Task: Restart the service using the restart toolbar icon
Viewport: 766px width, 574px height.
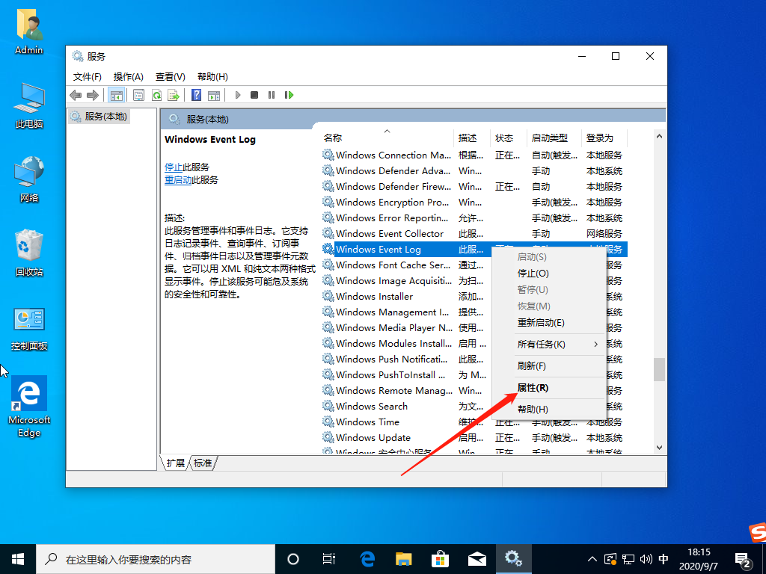Action: pyautogui.click(x=289, y=95)
